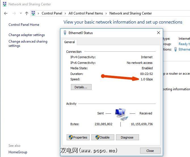This screenshot has width=190, height=157.
Task: Open the Ready to create HomeGroup link
Action: 184,44
